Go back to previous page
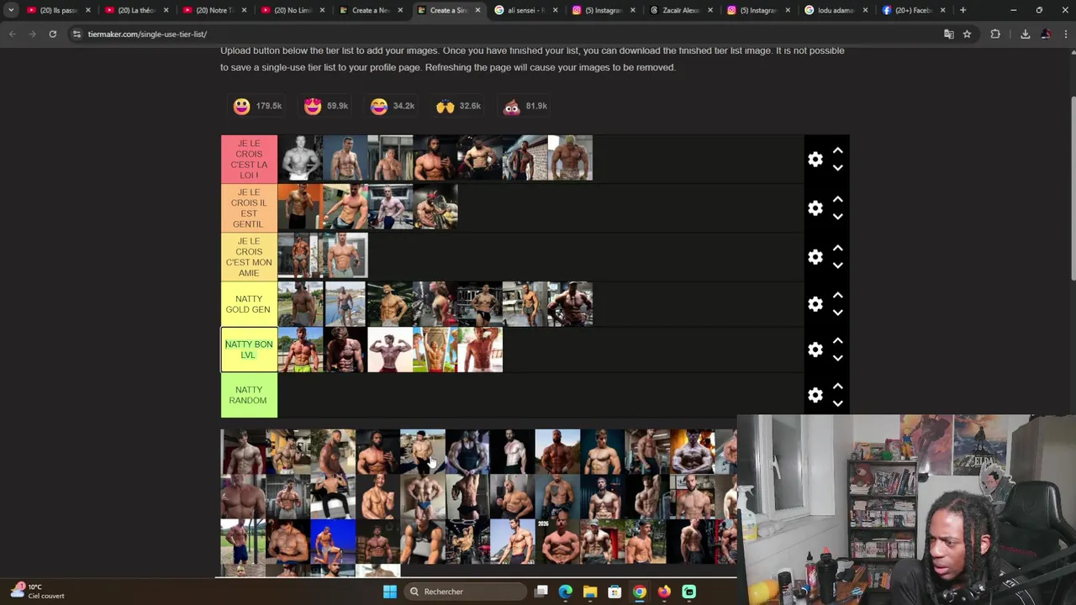Screen dimensions: 1076x605 [12, 34]
